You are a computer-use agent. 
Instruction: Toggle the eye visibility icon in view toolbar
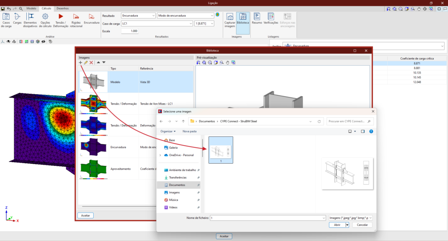(43, 42)
